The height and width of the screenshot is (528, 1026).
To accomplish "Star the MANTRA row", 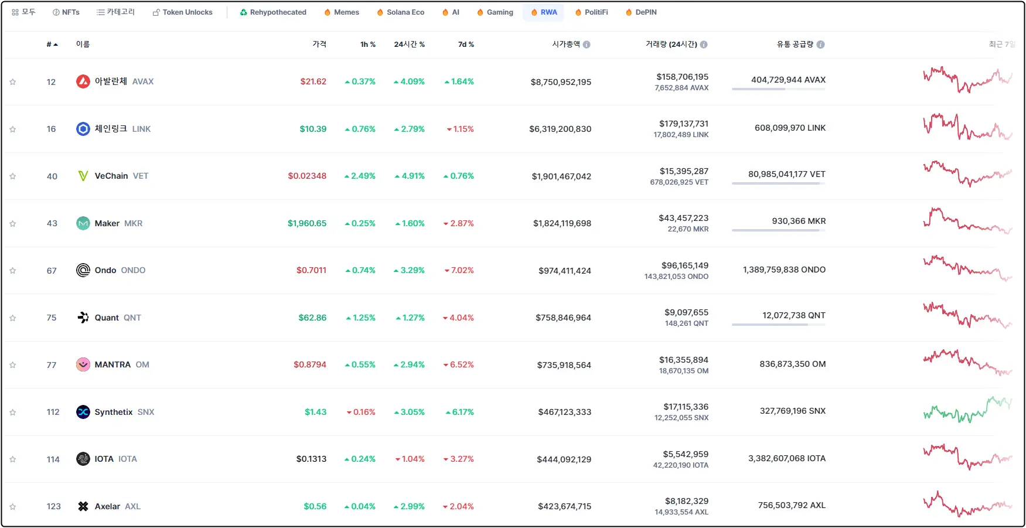I will (13, 365).
